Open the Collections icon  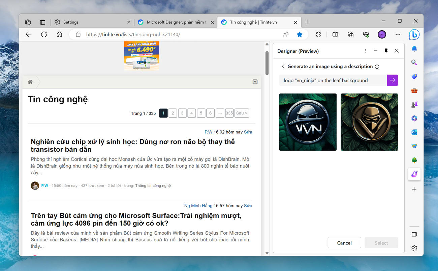(350, 34)
